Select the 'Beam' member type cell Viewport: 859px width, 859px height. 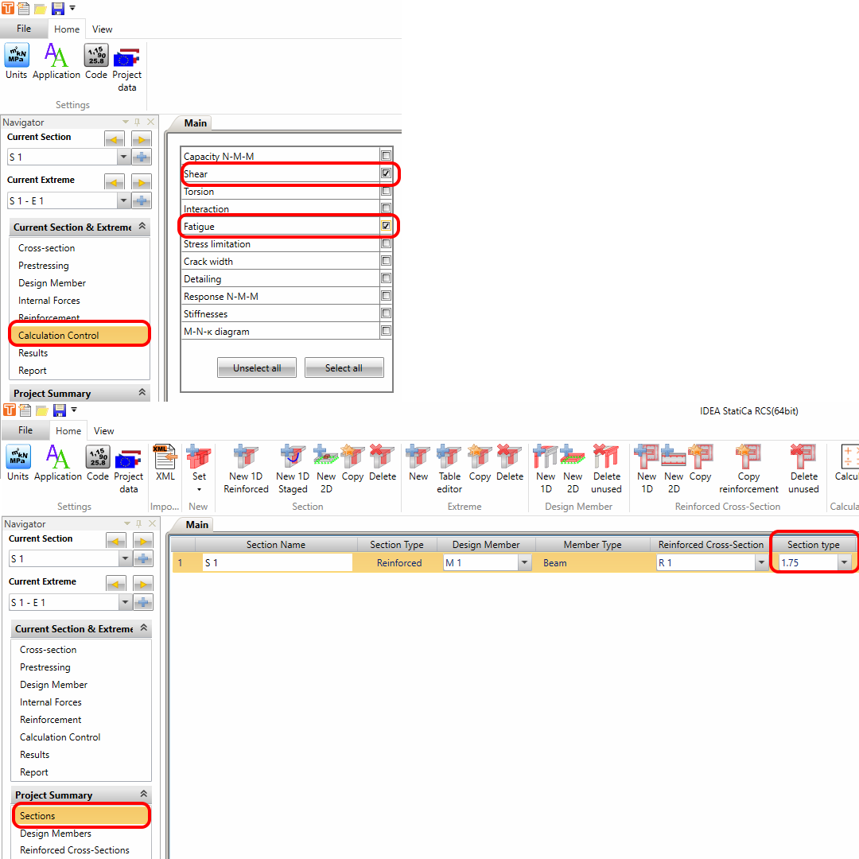[593, 562]
